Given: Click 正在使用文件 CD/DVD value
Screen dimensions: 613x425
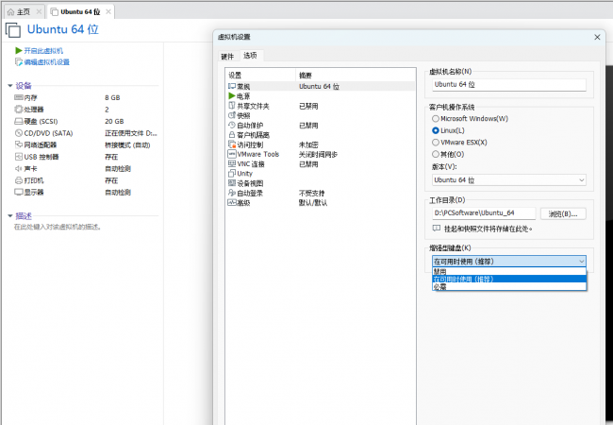Looking at the screenshot, I should point(131,133).
